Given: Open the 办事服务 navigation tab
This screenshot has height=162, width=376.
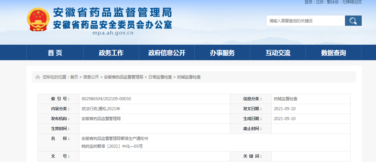Looking at the screenshot, I should click(222, 53).
